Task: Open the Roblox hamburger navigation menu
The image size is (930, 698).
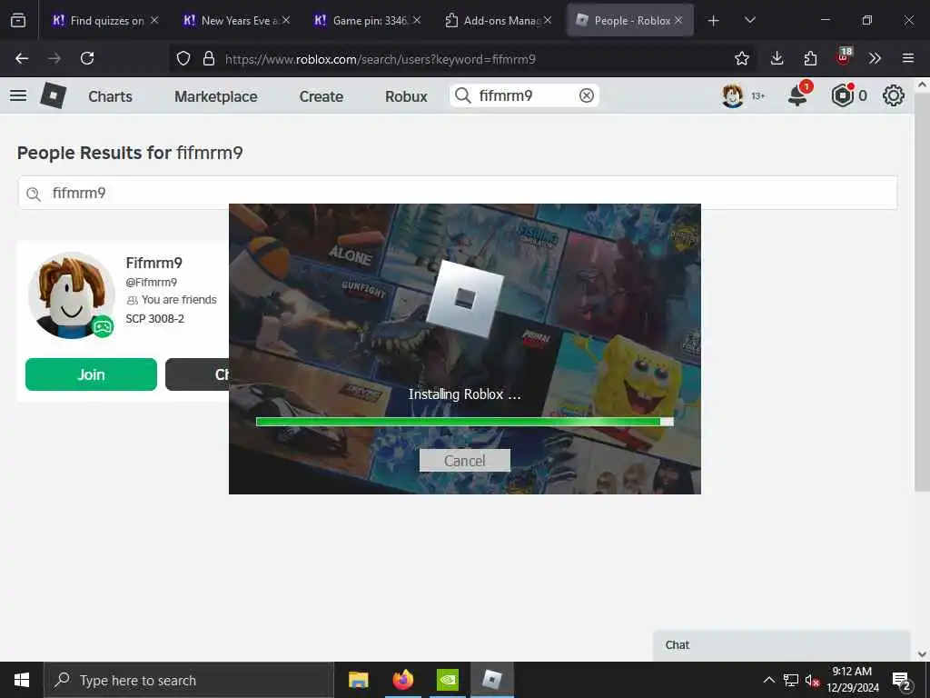Action: pyautogui.click(x=18, y=95)
